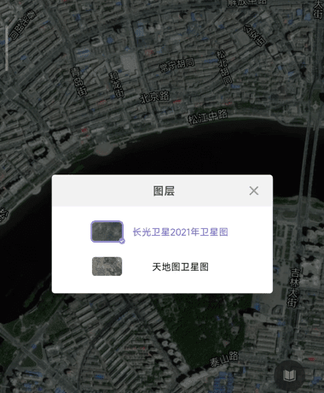Select the 松北胡同 map label

coord(224,67)
